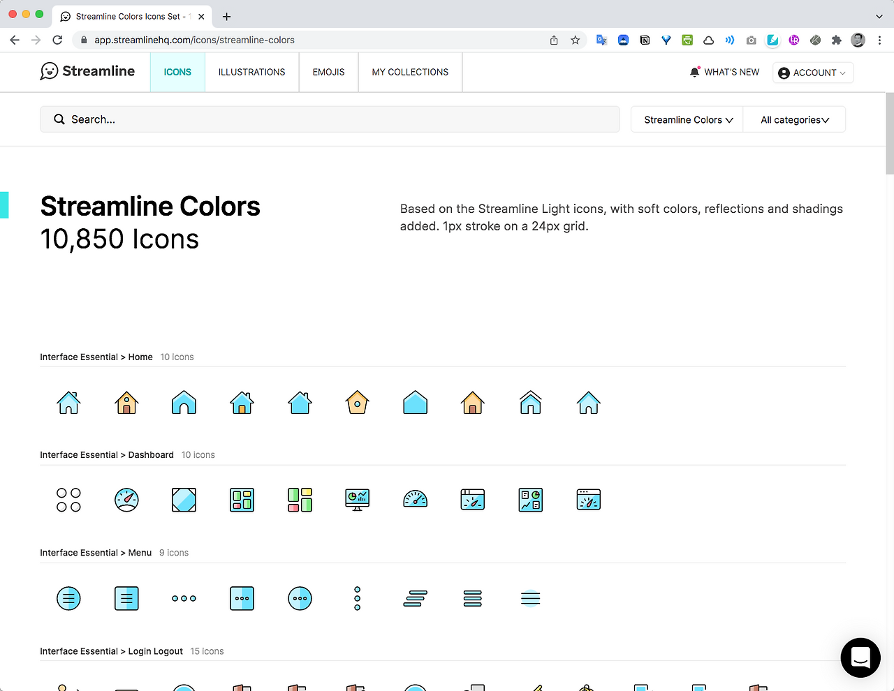Click the browser window gauge dashboard icon

[588, 500]
